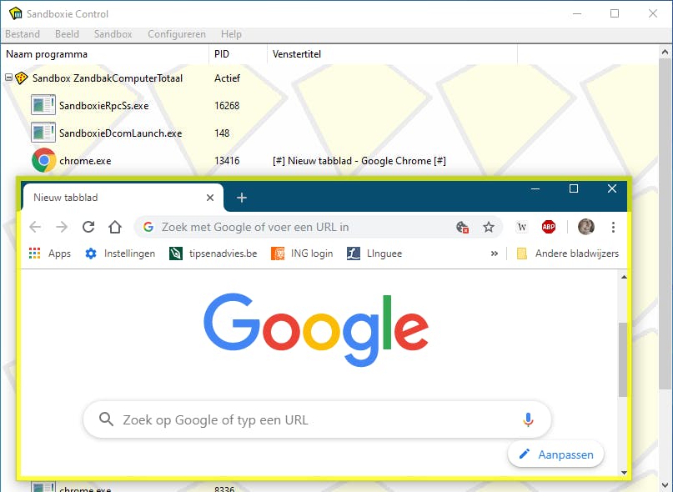Click the blocked cookies icon in address bar

pos(462,227)
